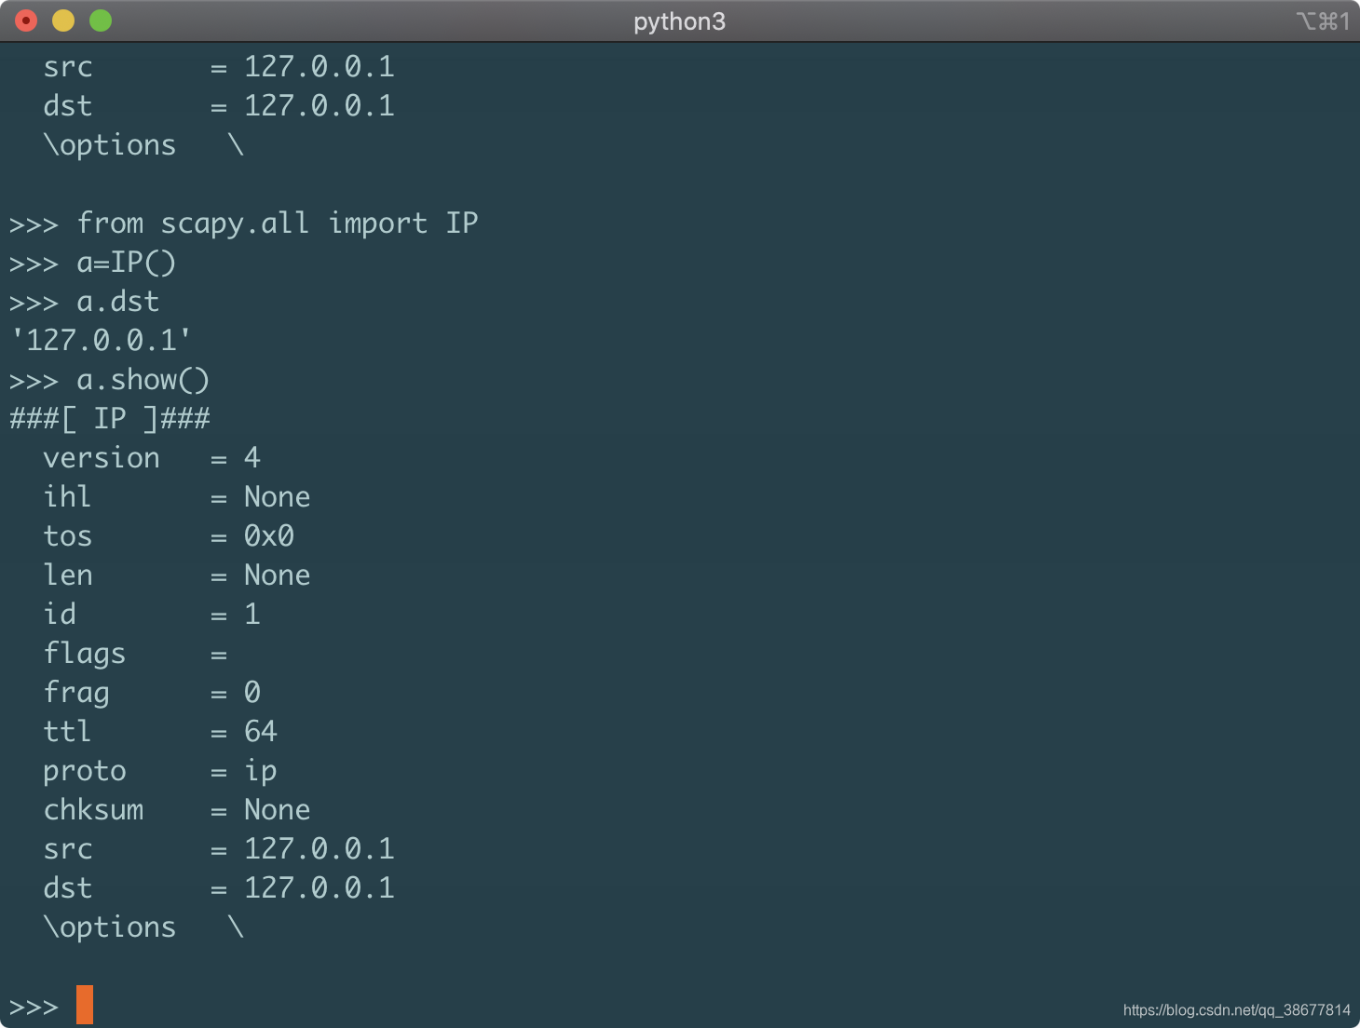Viewport: 1360px width, 1028px height.
Task: Click the '127.0.0.1' quoted output
Action: point(101,341)
